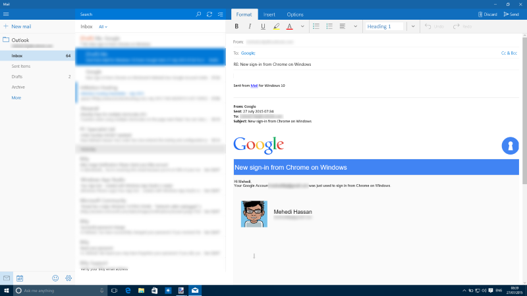Follow the Mail link in signature
Screen dimensions: 527x296
[254, 86]
